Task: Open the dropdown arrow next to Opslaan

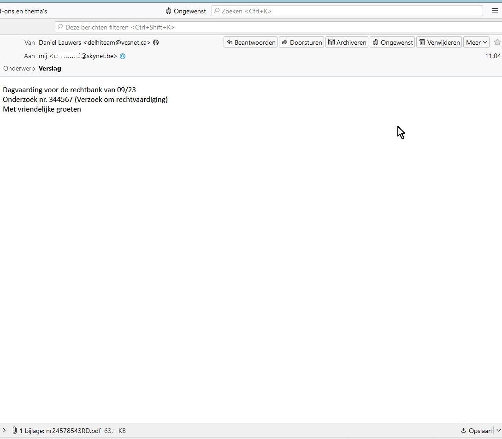Action: click(x=497, y=431)
